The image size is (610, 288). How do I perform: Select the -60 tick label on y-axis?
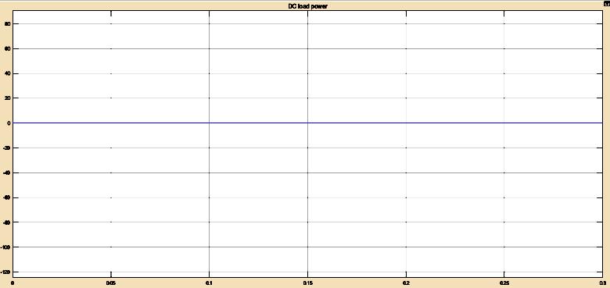pyautogui.click(x=6, y=197)
